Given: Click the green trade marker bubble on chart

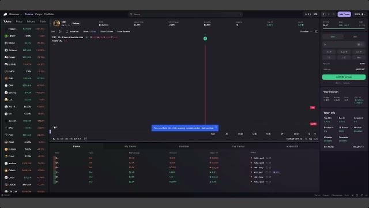Looking at the screenshot, I should click(x=205, y=39).
